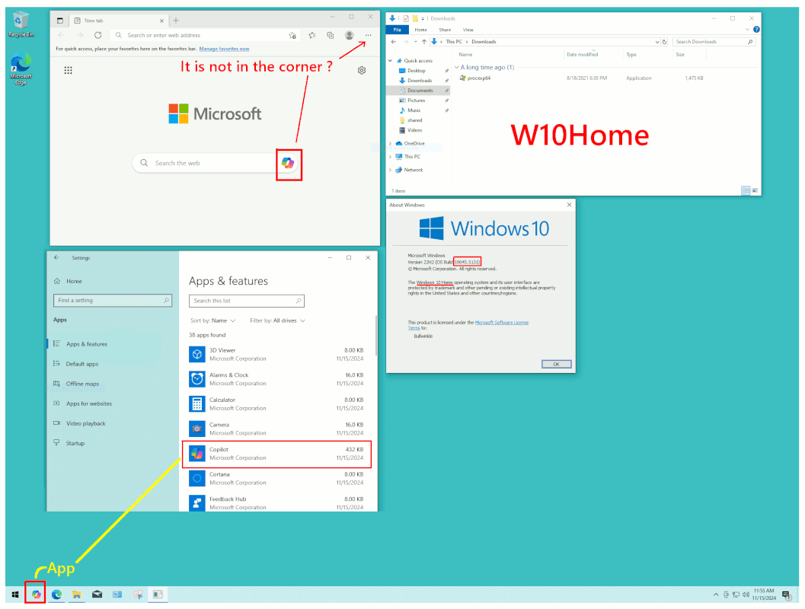
Task: Open Explorer help question mark icon
Action: (x=756, y=30)
